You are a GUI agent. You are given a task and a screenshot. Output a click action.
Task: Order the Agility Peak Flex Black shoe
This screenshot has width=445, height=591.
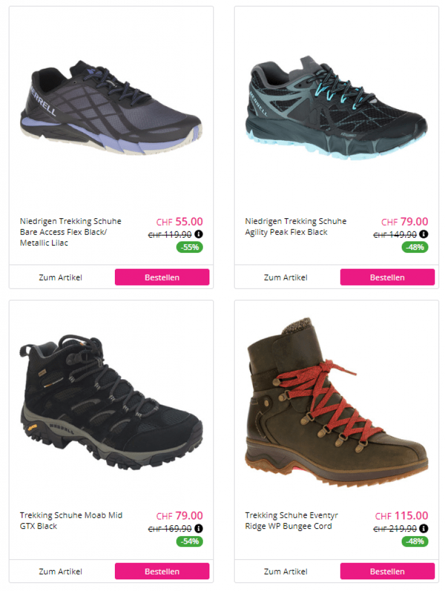pos(387,277)
